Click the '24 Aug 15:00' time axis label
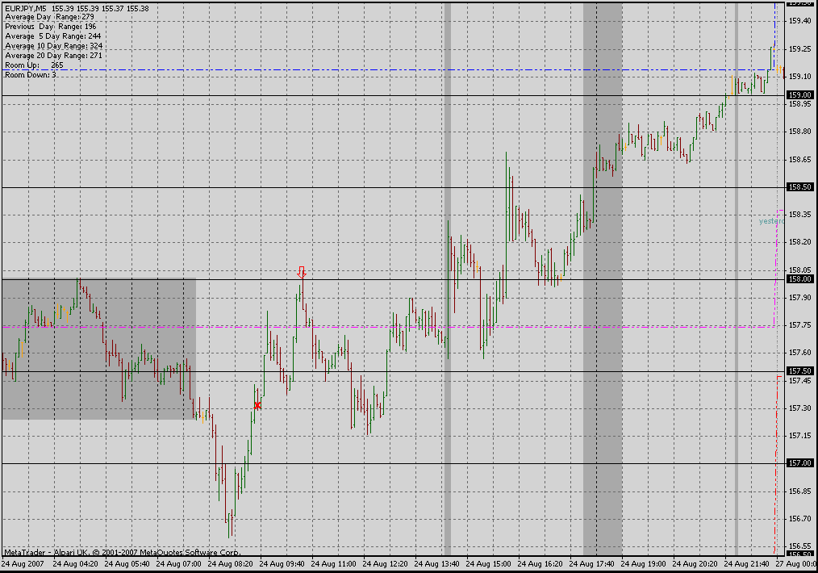The height and width of the screenshot is (573, 818). (x=488, y=564)
